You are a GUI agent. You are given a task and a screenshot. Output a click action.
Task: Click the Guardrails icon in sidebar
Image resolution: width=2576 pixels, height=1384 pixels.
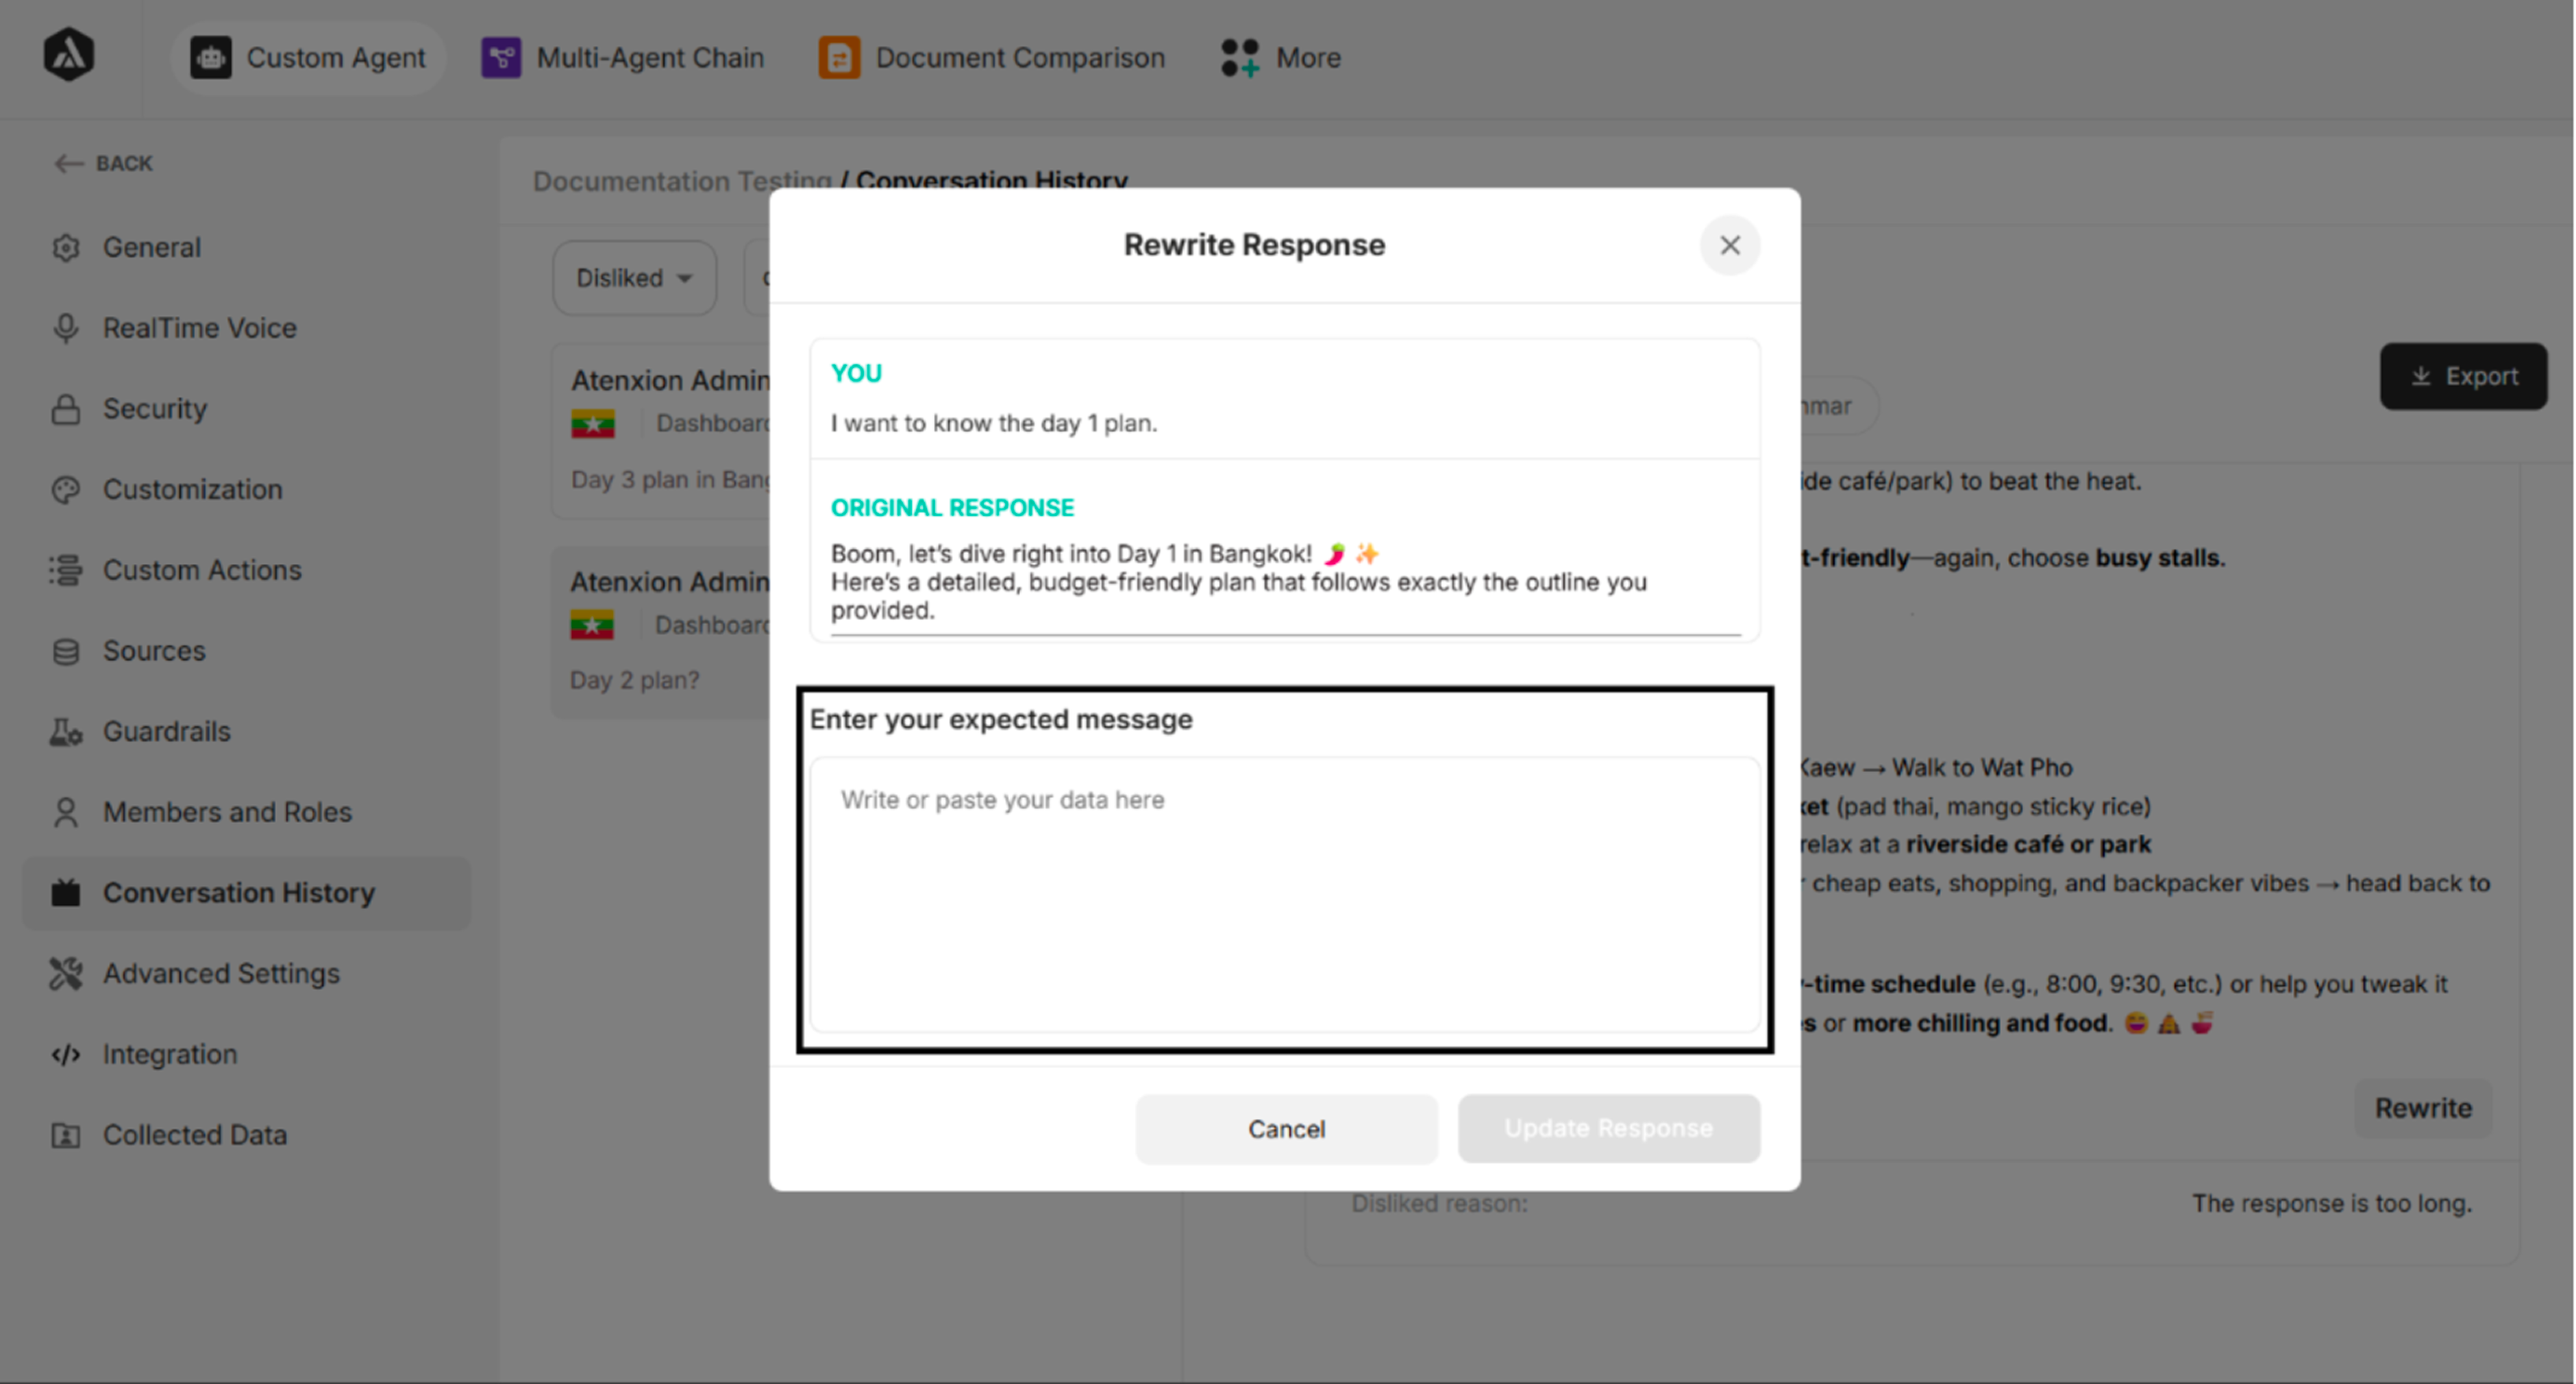(66, 732)
